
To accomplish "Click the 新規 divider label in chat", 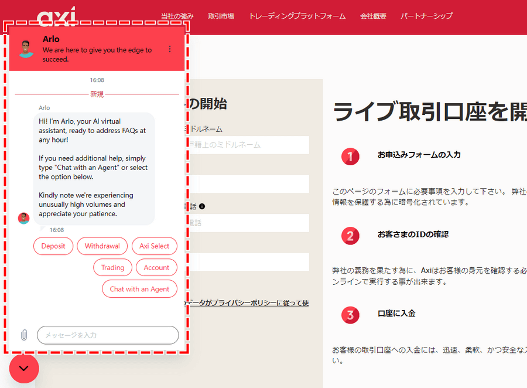I will pyautogui.click(x=97, y=94).
